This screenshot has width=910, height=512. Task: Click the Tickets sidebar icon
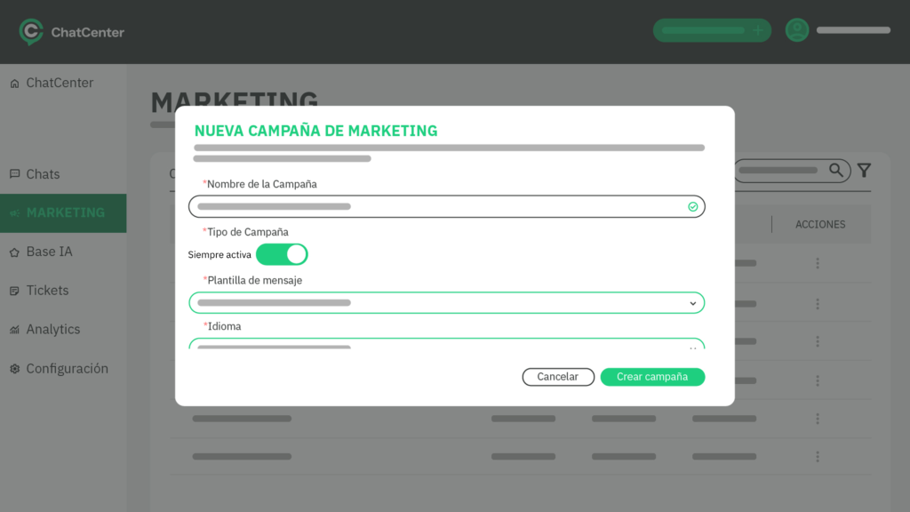coord(14,291)
